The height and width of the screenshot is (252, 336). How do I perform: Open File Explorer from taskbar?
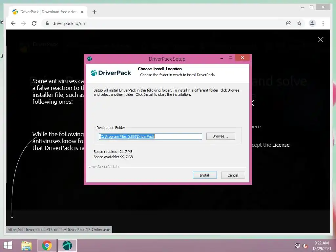[27, 245]
